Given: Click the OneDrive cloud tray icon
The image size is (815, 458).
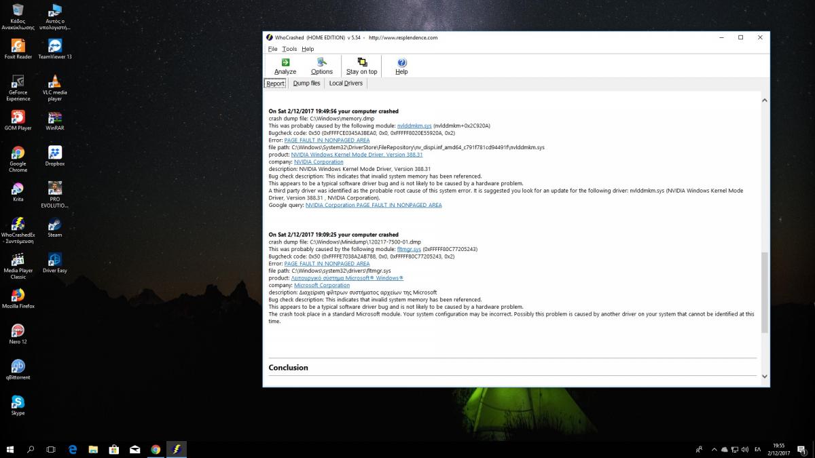Looking at the screenshot, I should [x=724, y=449].
